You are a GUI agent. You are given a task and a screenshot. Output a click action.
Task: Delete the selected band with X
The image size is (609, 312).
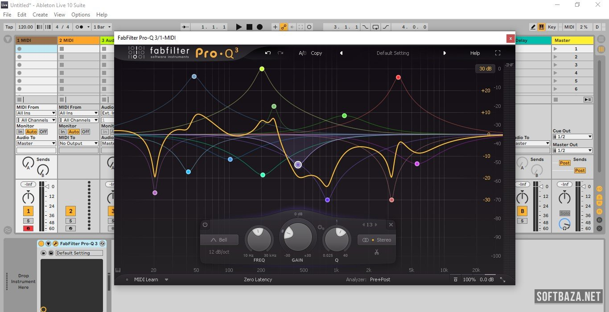click(391, 225)
